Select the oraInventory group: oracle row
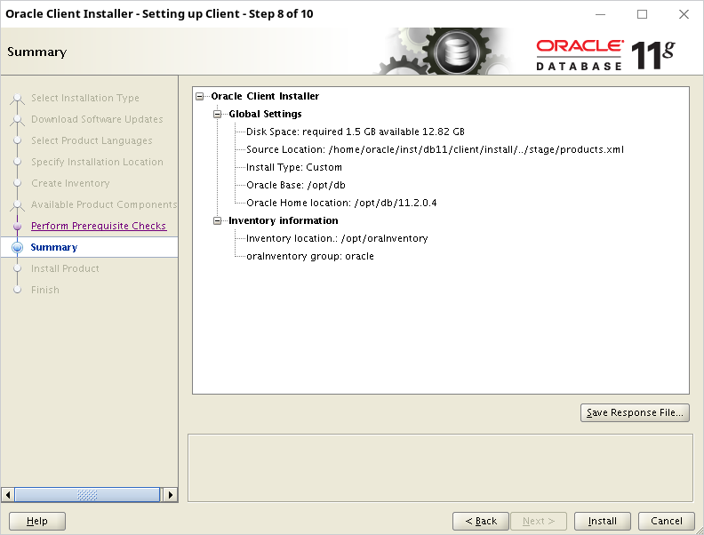 click(x=310, y=256)
